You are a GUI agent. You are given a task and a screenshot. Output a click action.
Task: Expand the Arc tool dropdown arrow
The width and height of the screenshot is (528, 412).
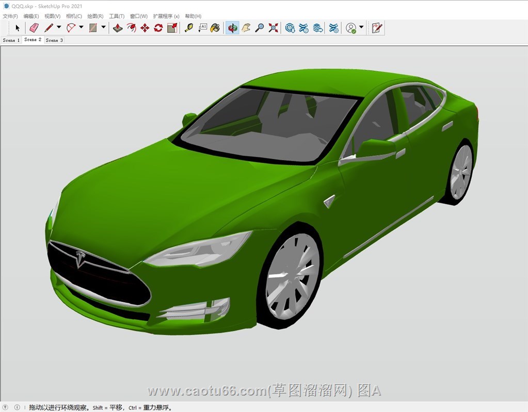[x=81, y=27]
